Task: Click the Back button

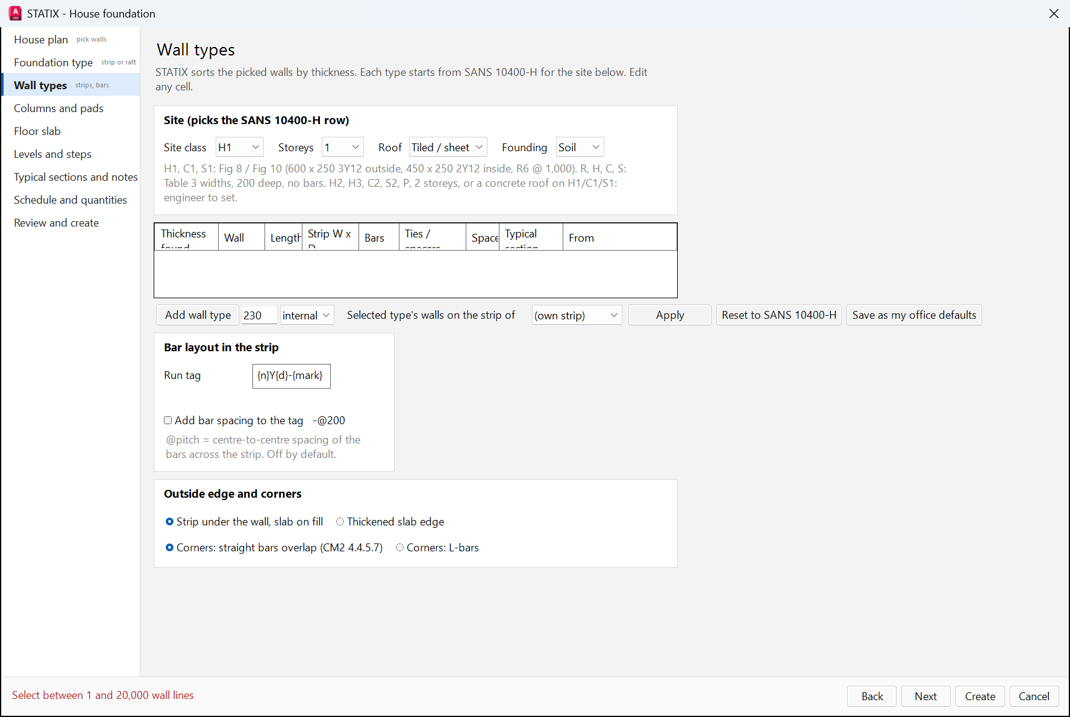Action: pos(872,697)
